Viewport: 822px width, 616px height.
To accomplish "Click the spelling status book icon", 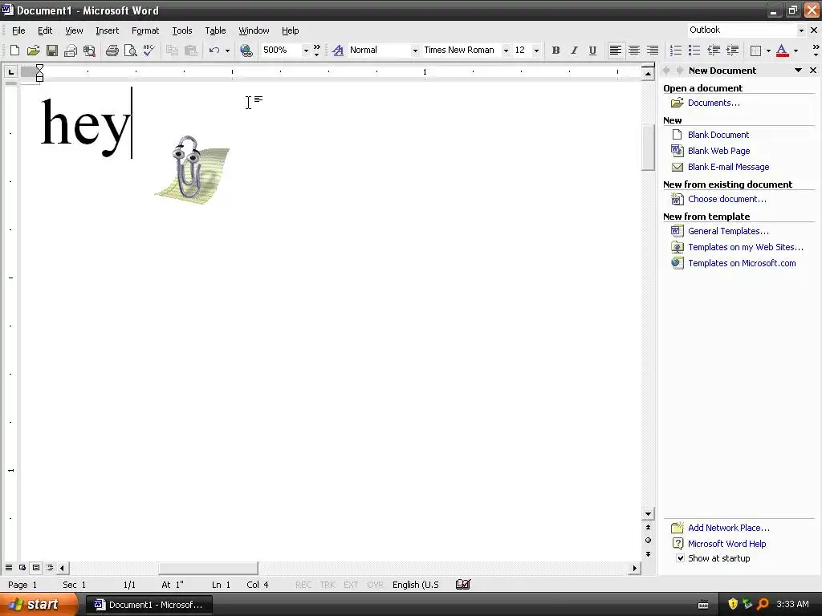I will tap(463, 585).
